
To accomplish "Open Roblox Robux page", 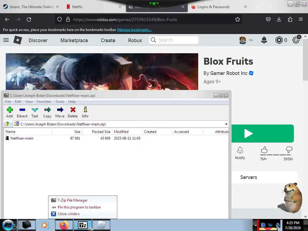I will 135,41.
